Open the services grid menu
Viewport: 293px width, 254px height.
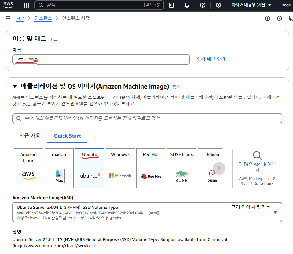(27, 5)
